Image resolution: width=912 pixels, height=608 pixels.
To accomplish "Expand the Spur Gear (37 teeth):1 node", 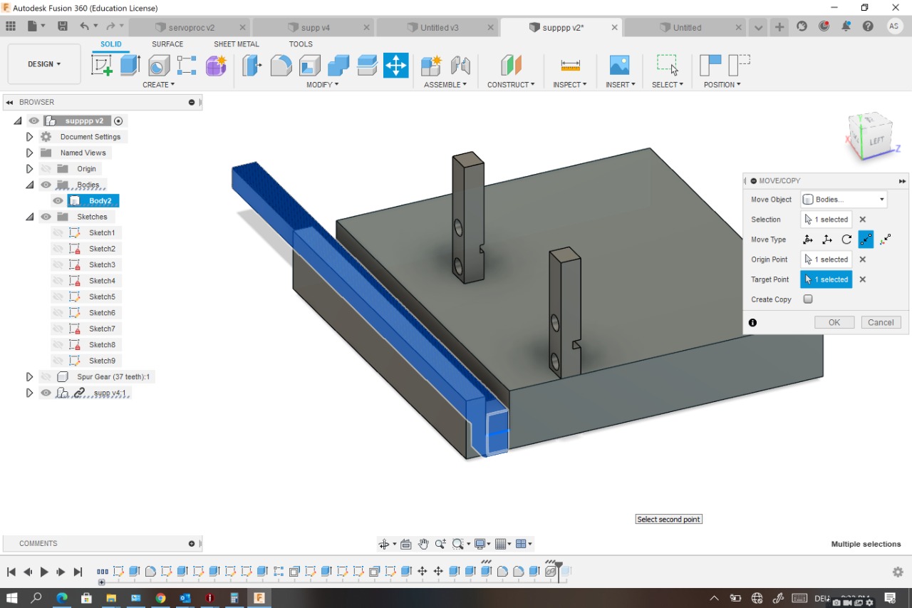I will [x=29, y=376].
